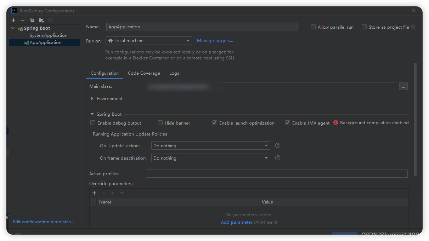Remove the selected override parameter icon
Screen dimensions: 429x241
click(x=103, y=193)
